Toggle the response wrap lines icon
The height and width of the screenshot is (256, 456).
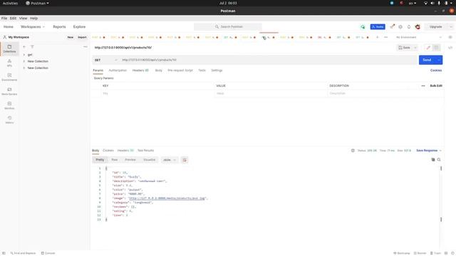click(185, 160)
